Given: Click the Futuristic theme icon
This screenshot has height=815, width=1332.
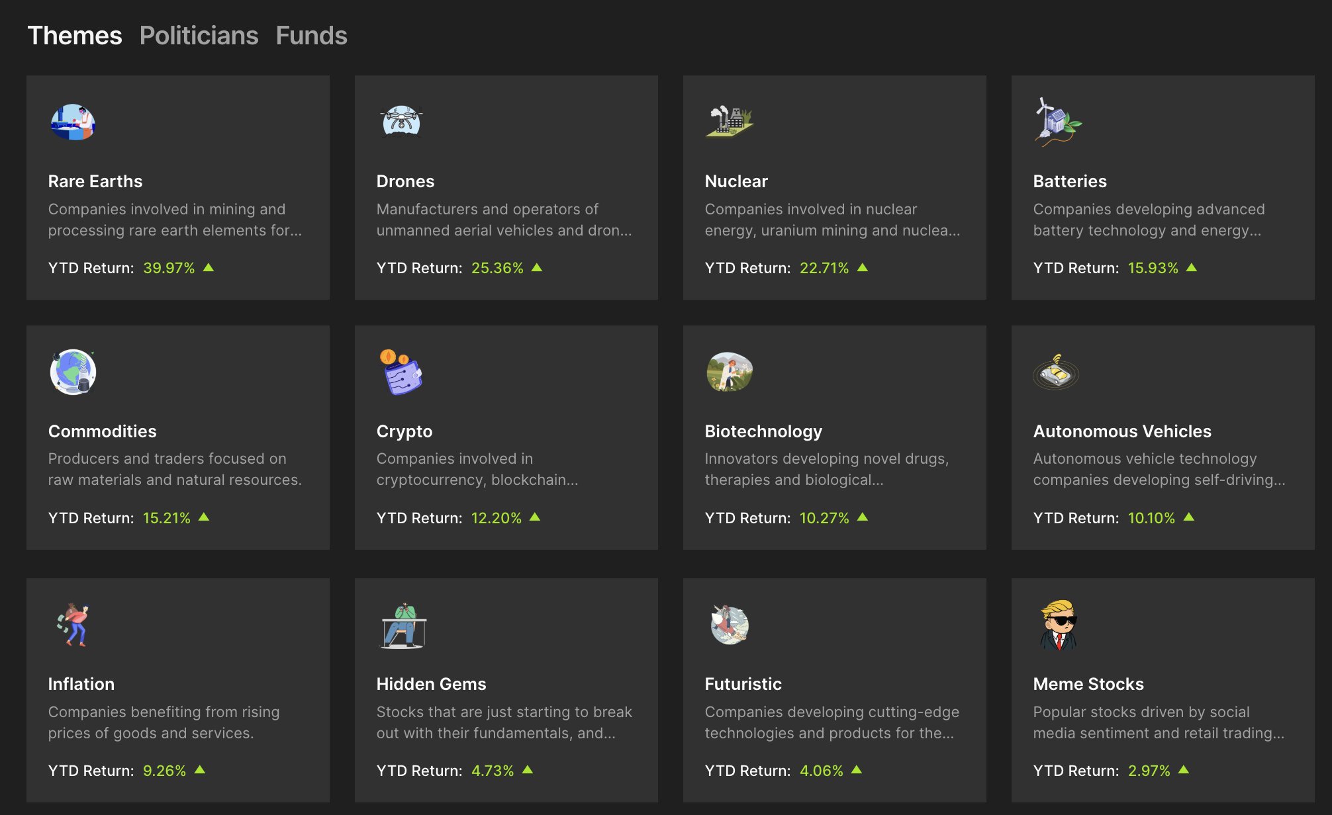Looking at the screenshot, I should 729,624.
